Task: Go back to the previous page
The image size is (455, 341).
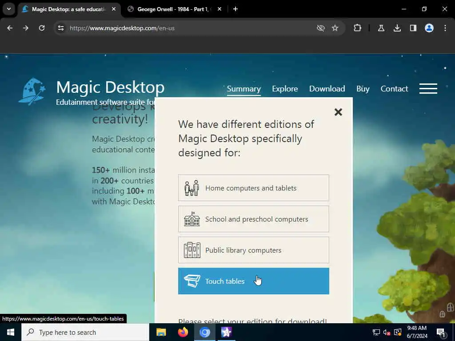Action: coord(10,28)
